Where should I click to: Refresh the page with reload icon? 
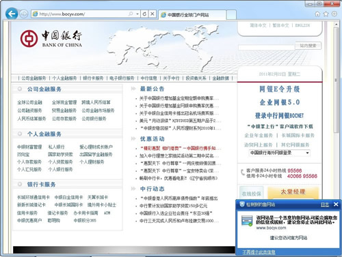(x=144, y=14)
